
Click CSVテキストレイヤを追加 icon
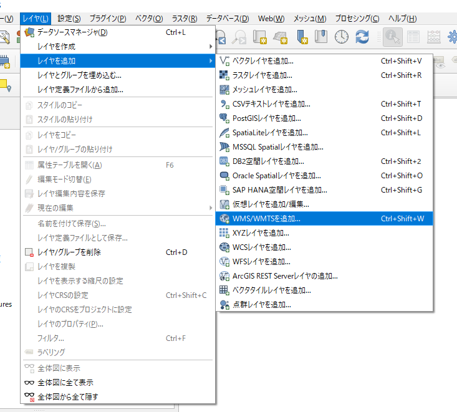point(224,104)
